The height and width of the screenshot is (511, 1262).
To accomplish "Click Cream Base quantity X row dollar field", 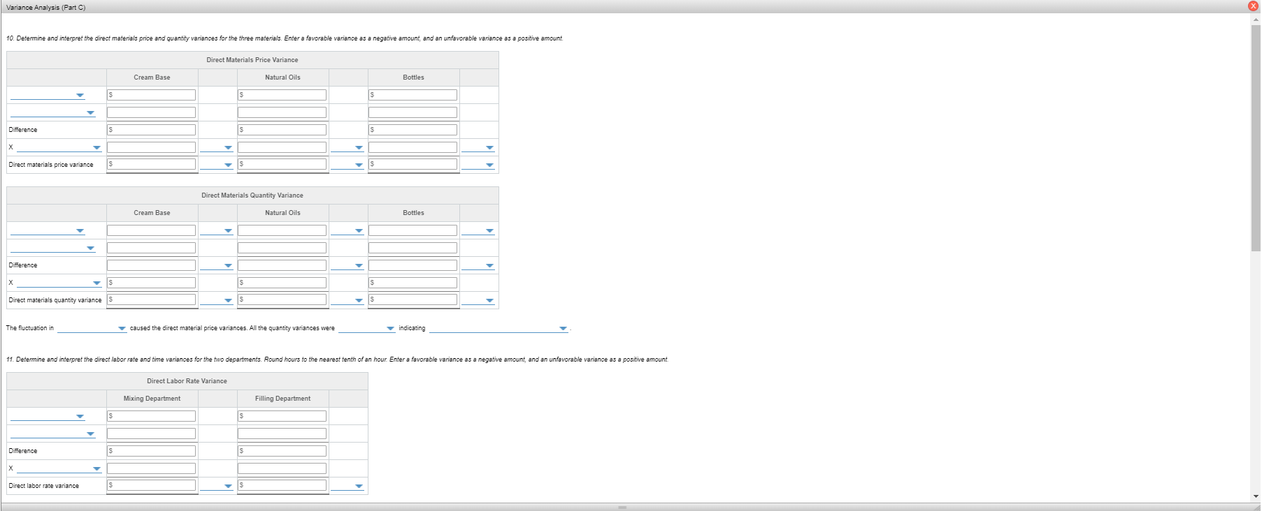I will tap(151, 283).
